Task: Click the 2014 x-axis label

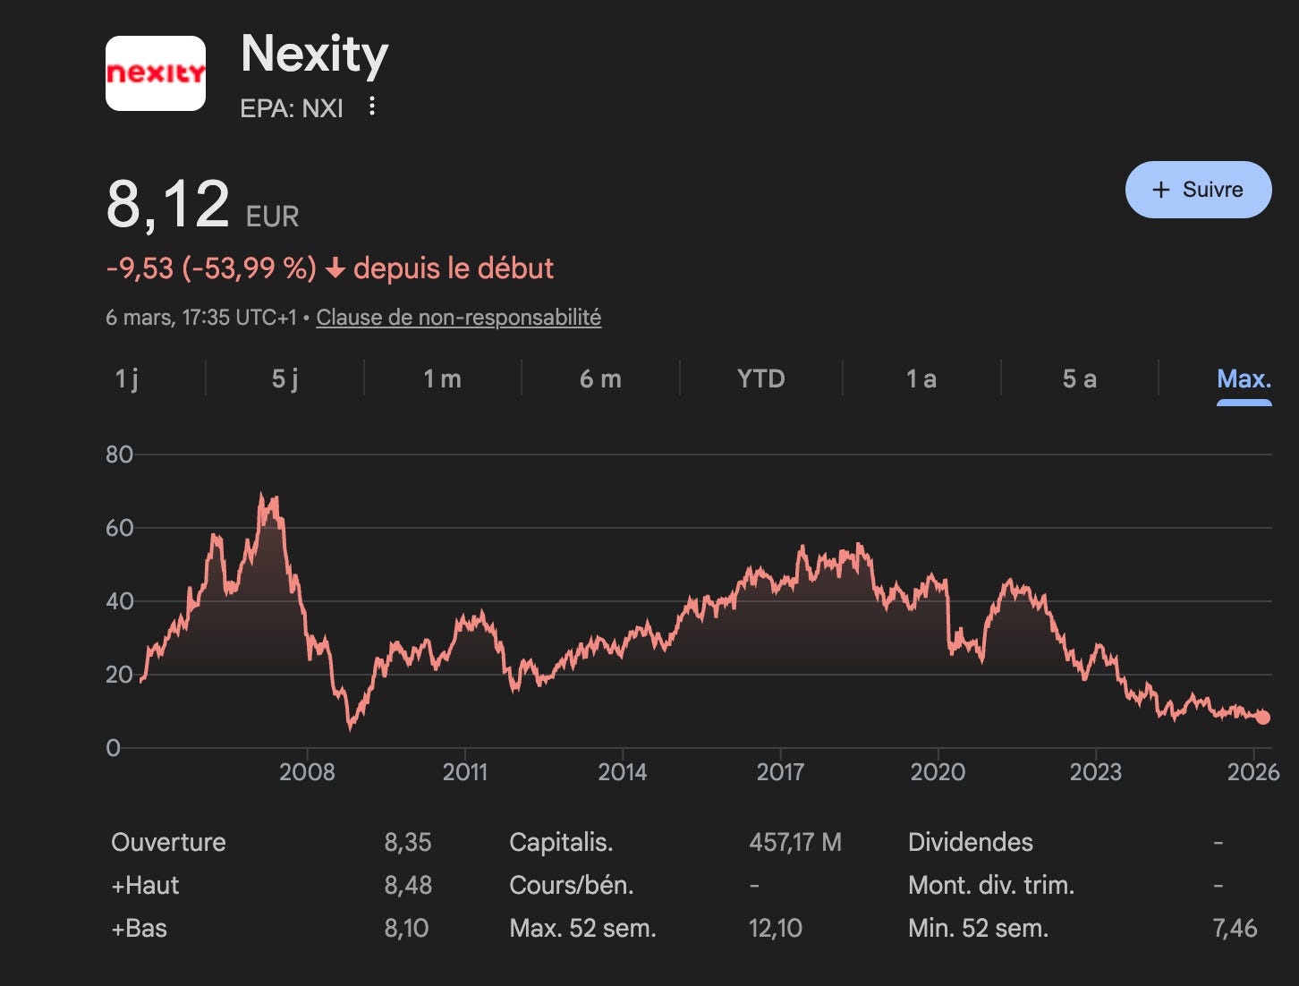Action: point(623,772)
